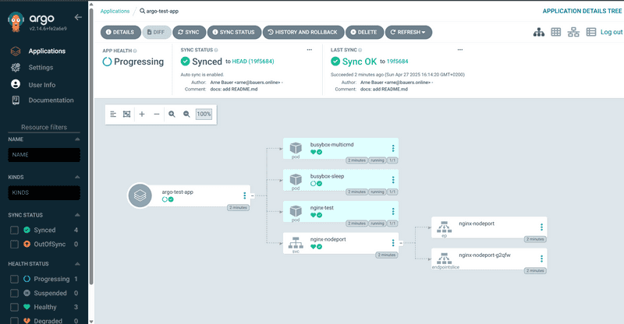Collapse the KINDS filter section
624x324 pixels.
[x=77, y=177]
